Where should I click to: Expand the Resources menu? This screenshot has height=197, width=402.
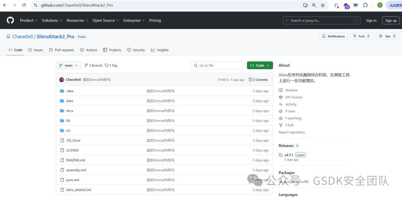click(77, 20)
